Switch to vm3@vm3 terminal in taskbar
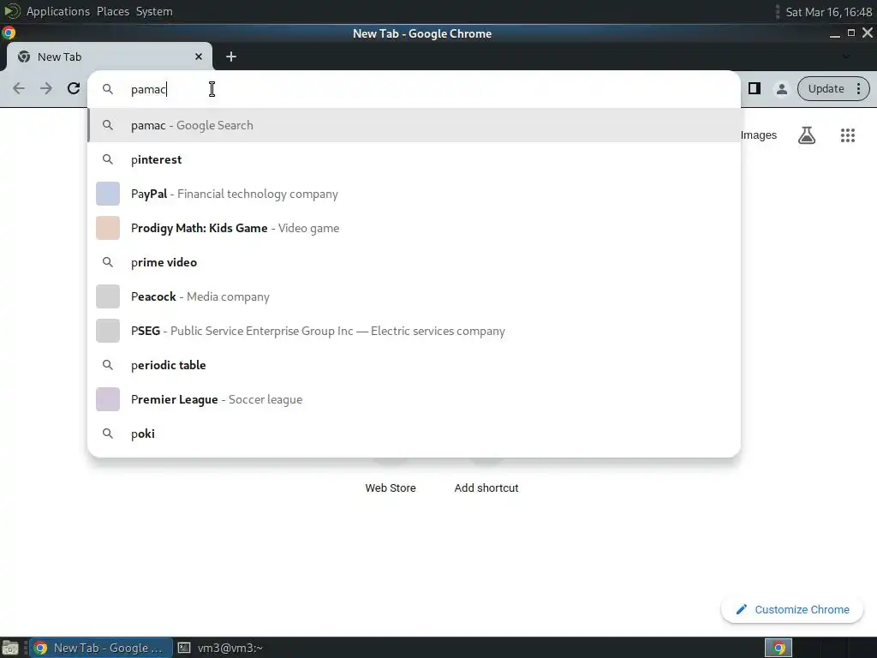Image resolution: width=877 pixels, height=658 pixels. tap(220, 648)
